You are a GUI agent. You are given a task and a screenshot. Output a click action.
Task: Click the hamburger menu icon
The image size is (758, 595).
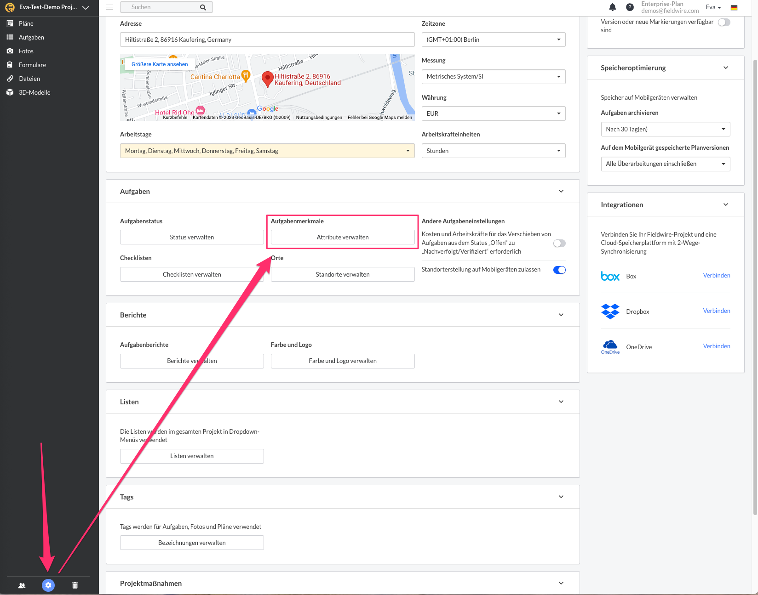(x=109, y=7)
